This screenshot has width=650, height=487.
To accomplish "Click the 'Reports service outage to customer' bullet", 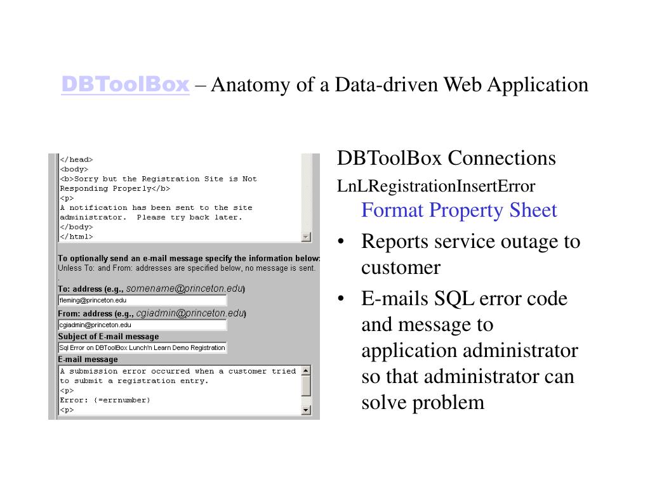I will click(x=470, y=254).
